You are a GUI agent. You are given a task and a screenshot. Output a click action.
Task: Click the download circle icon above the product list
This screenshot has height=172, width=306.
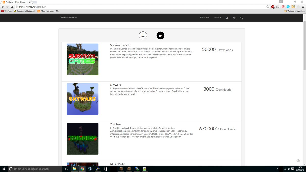[143, 35]
